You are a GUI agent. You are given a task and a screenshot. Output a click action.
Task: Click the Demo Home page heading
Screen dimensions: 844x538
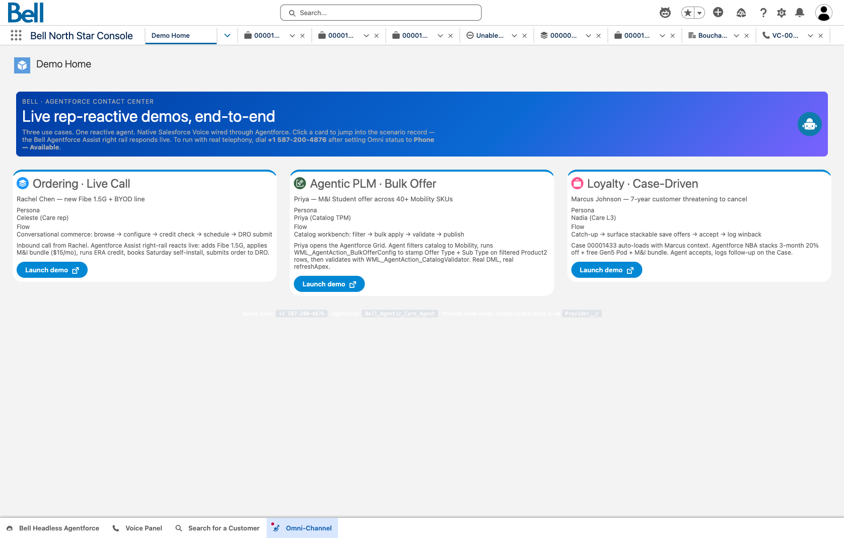[x=63, y=64]
